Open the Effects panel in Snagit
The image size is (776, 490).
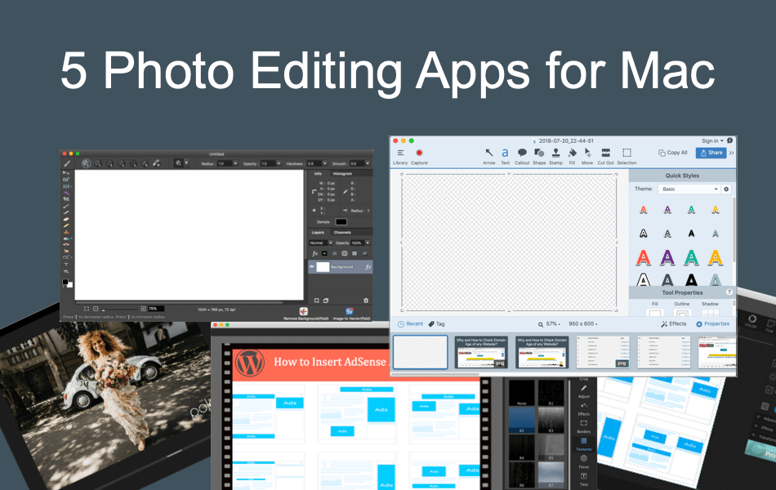[x=674, y=323]
